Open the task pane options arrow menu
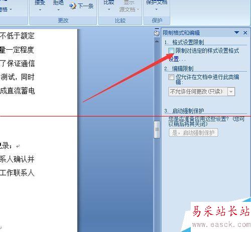 click(236, 33)
